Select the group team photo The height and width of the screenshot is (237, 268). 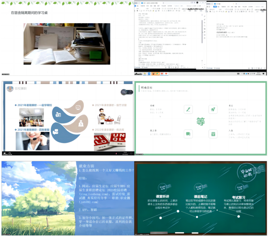31,117
